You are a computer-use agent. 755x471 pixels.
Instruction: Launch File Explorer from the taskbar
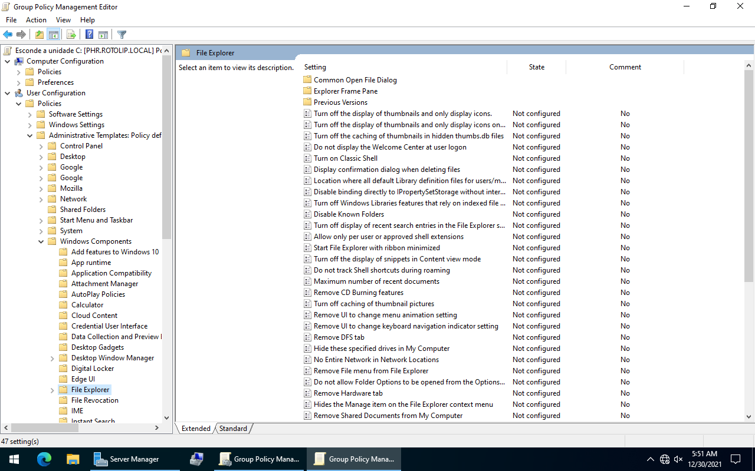point(73,459)
